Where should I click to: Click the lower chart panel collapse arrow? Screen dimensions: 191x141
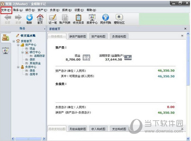(x=182, y=128)
